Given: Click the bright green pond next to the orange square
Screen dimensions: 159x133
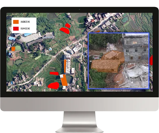Looking at the screenshot, I should click(x=18, y=48).
